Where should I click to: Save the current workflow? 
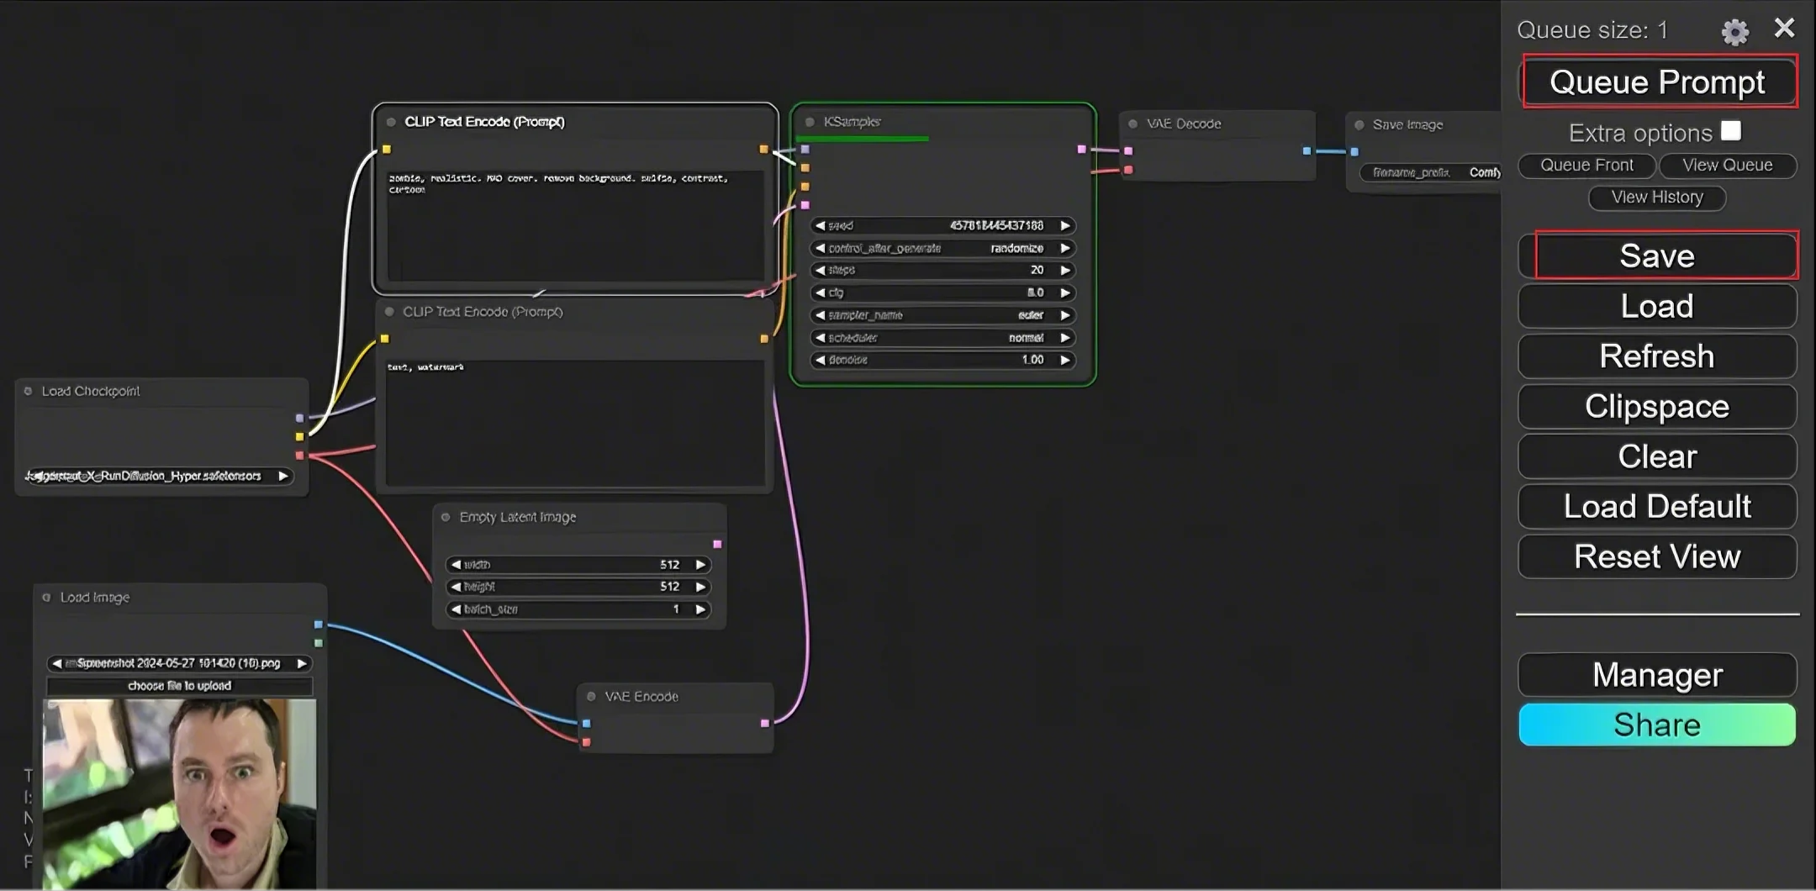(x=1658, y=256)
